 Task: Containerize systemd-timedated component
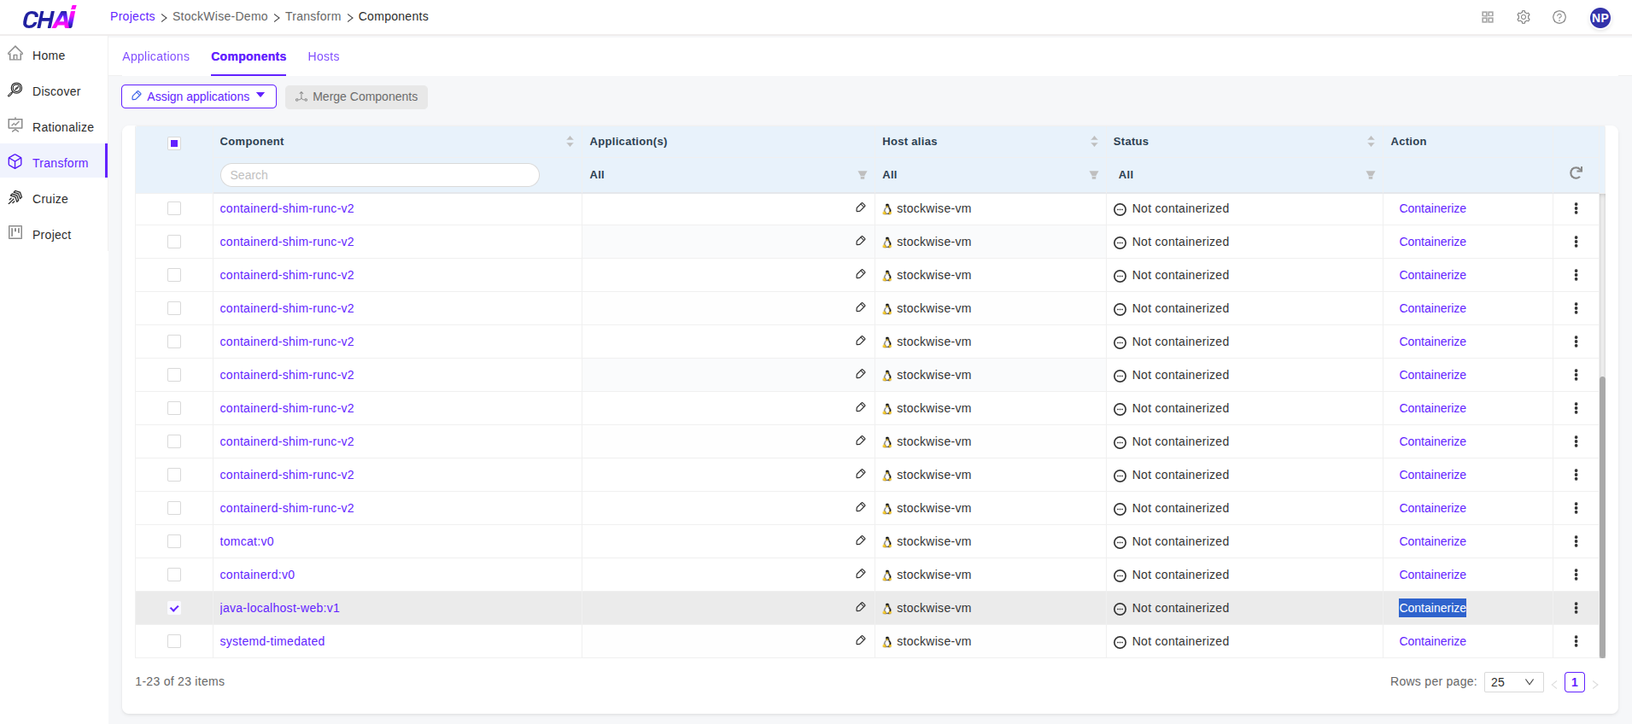(x=1432, y=641)
